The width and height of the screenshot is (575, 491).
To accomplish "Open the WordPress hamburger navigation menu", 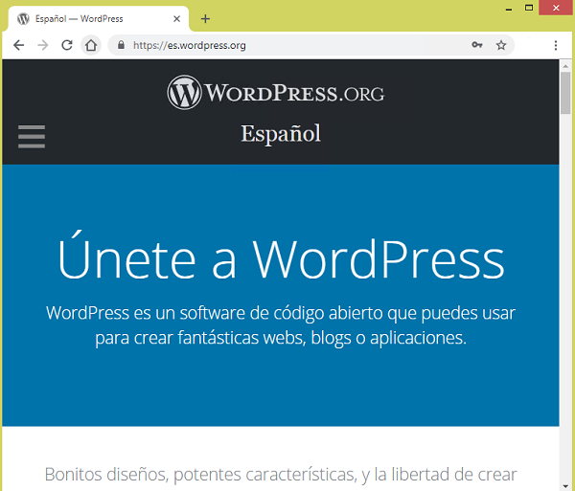I will pyautogui.click(x=32, y=136).
